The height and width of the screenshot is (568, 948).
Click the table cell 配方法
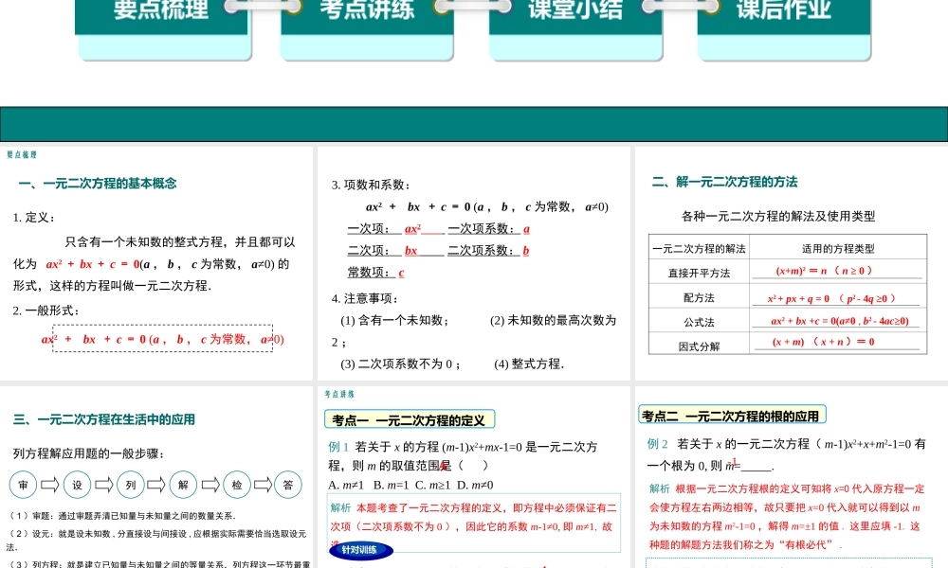point(699,297)
